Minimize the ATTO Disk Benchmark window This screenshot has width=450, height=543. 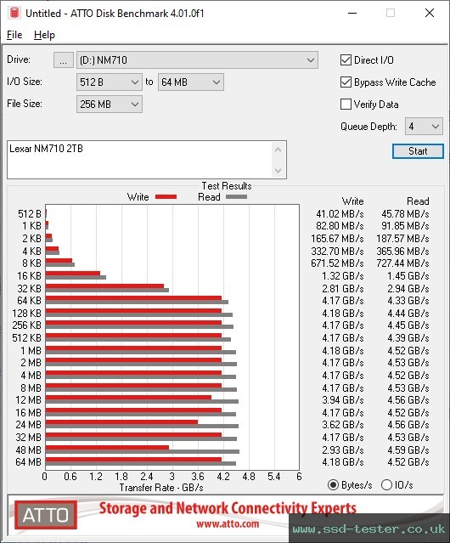(x=352, y=13)
